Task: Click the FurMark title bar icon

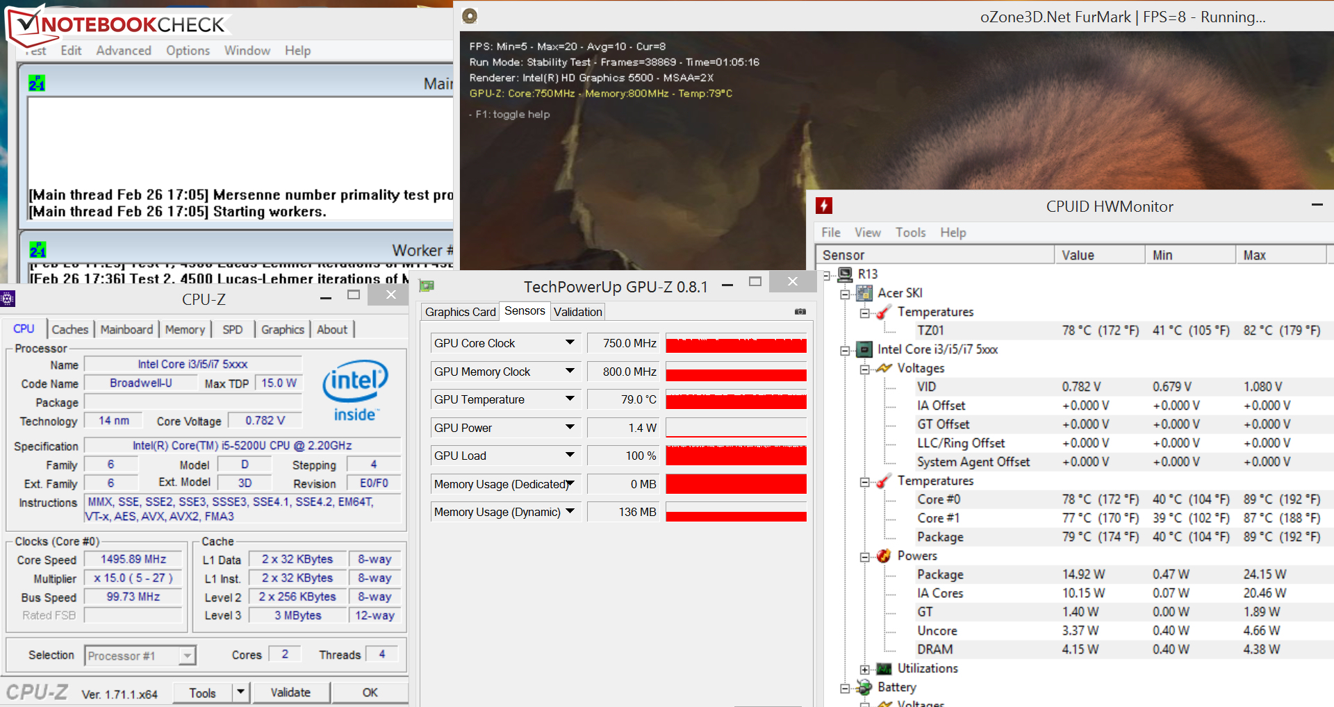Action: [x=470, y=16]
